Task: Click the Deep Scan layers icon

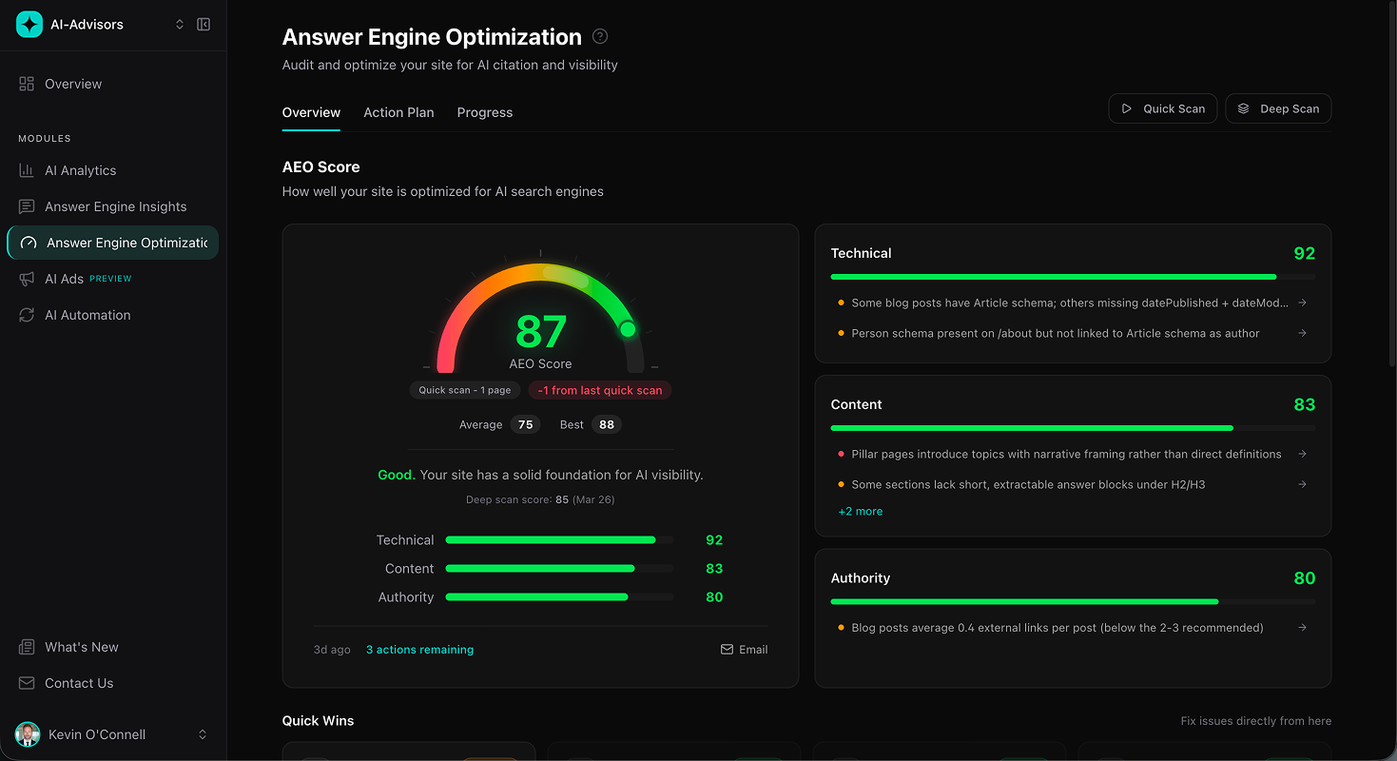Action: click(x=1244, y=108)
